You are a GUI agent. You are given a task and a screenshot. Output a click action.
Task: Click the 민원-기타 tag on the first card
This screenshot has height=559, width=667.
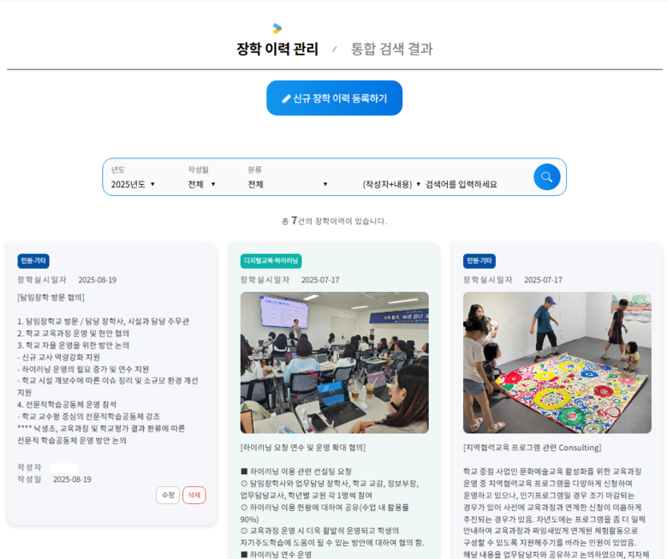point(33,261)
